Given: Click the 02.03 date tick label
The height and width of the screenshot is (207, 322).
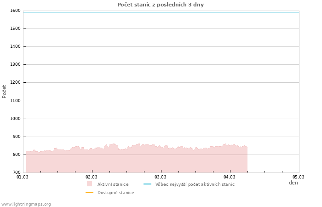Looking at the screenshot, I should 92,177.
